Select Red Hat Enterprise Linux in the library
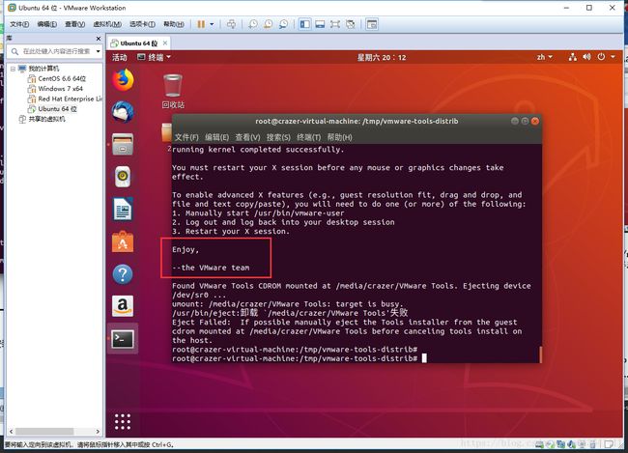 point(65,99)
